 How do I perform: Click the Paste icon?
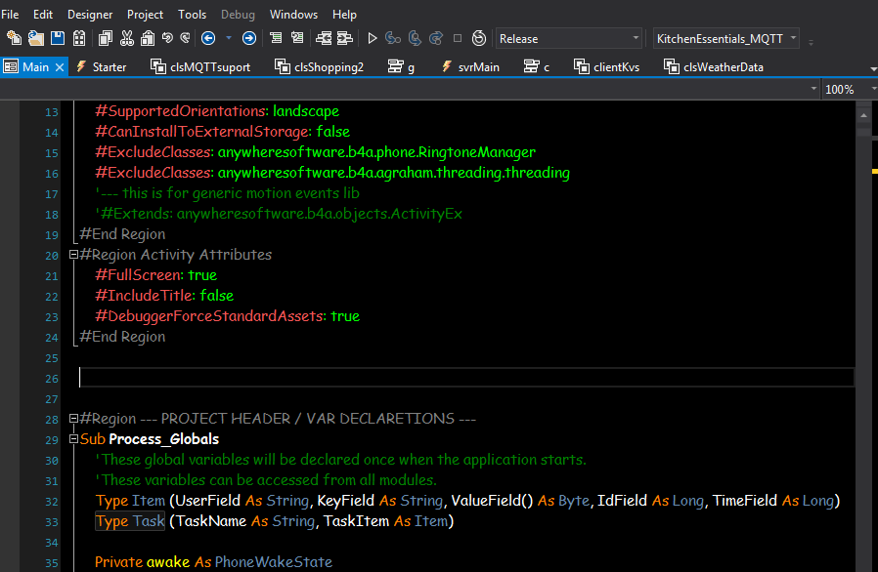(x=148, y=38)
